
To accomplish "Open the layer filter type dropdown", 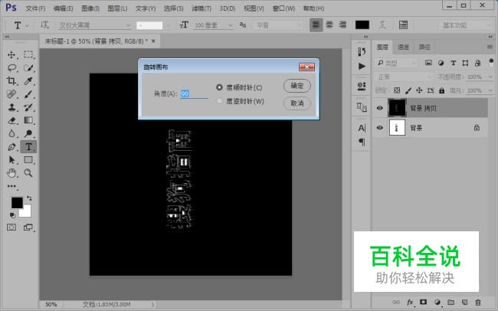I will [x=396, y=64].
